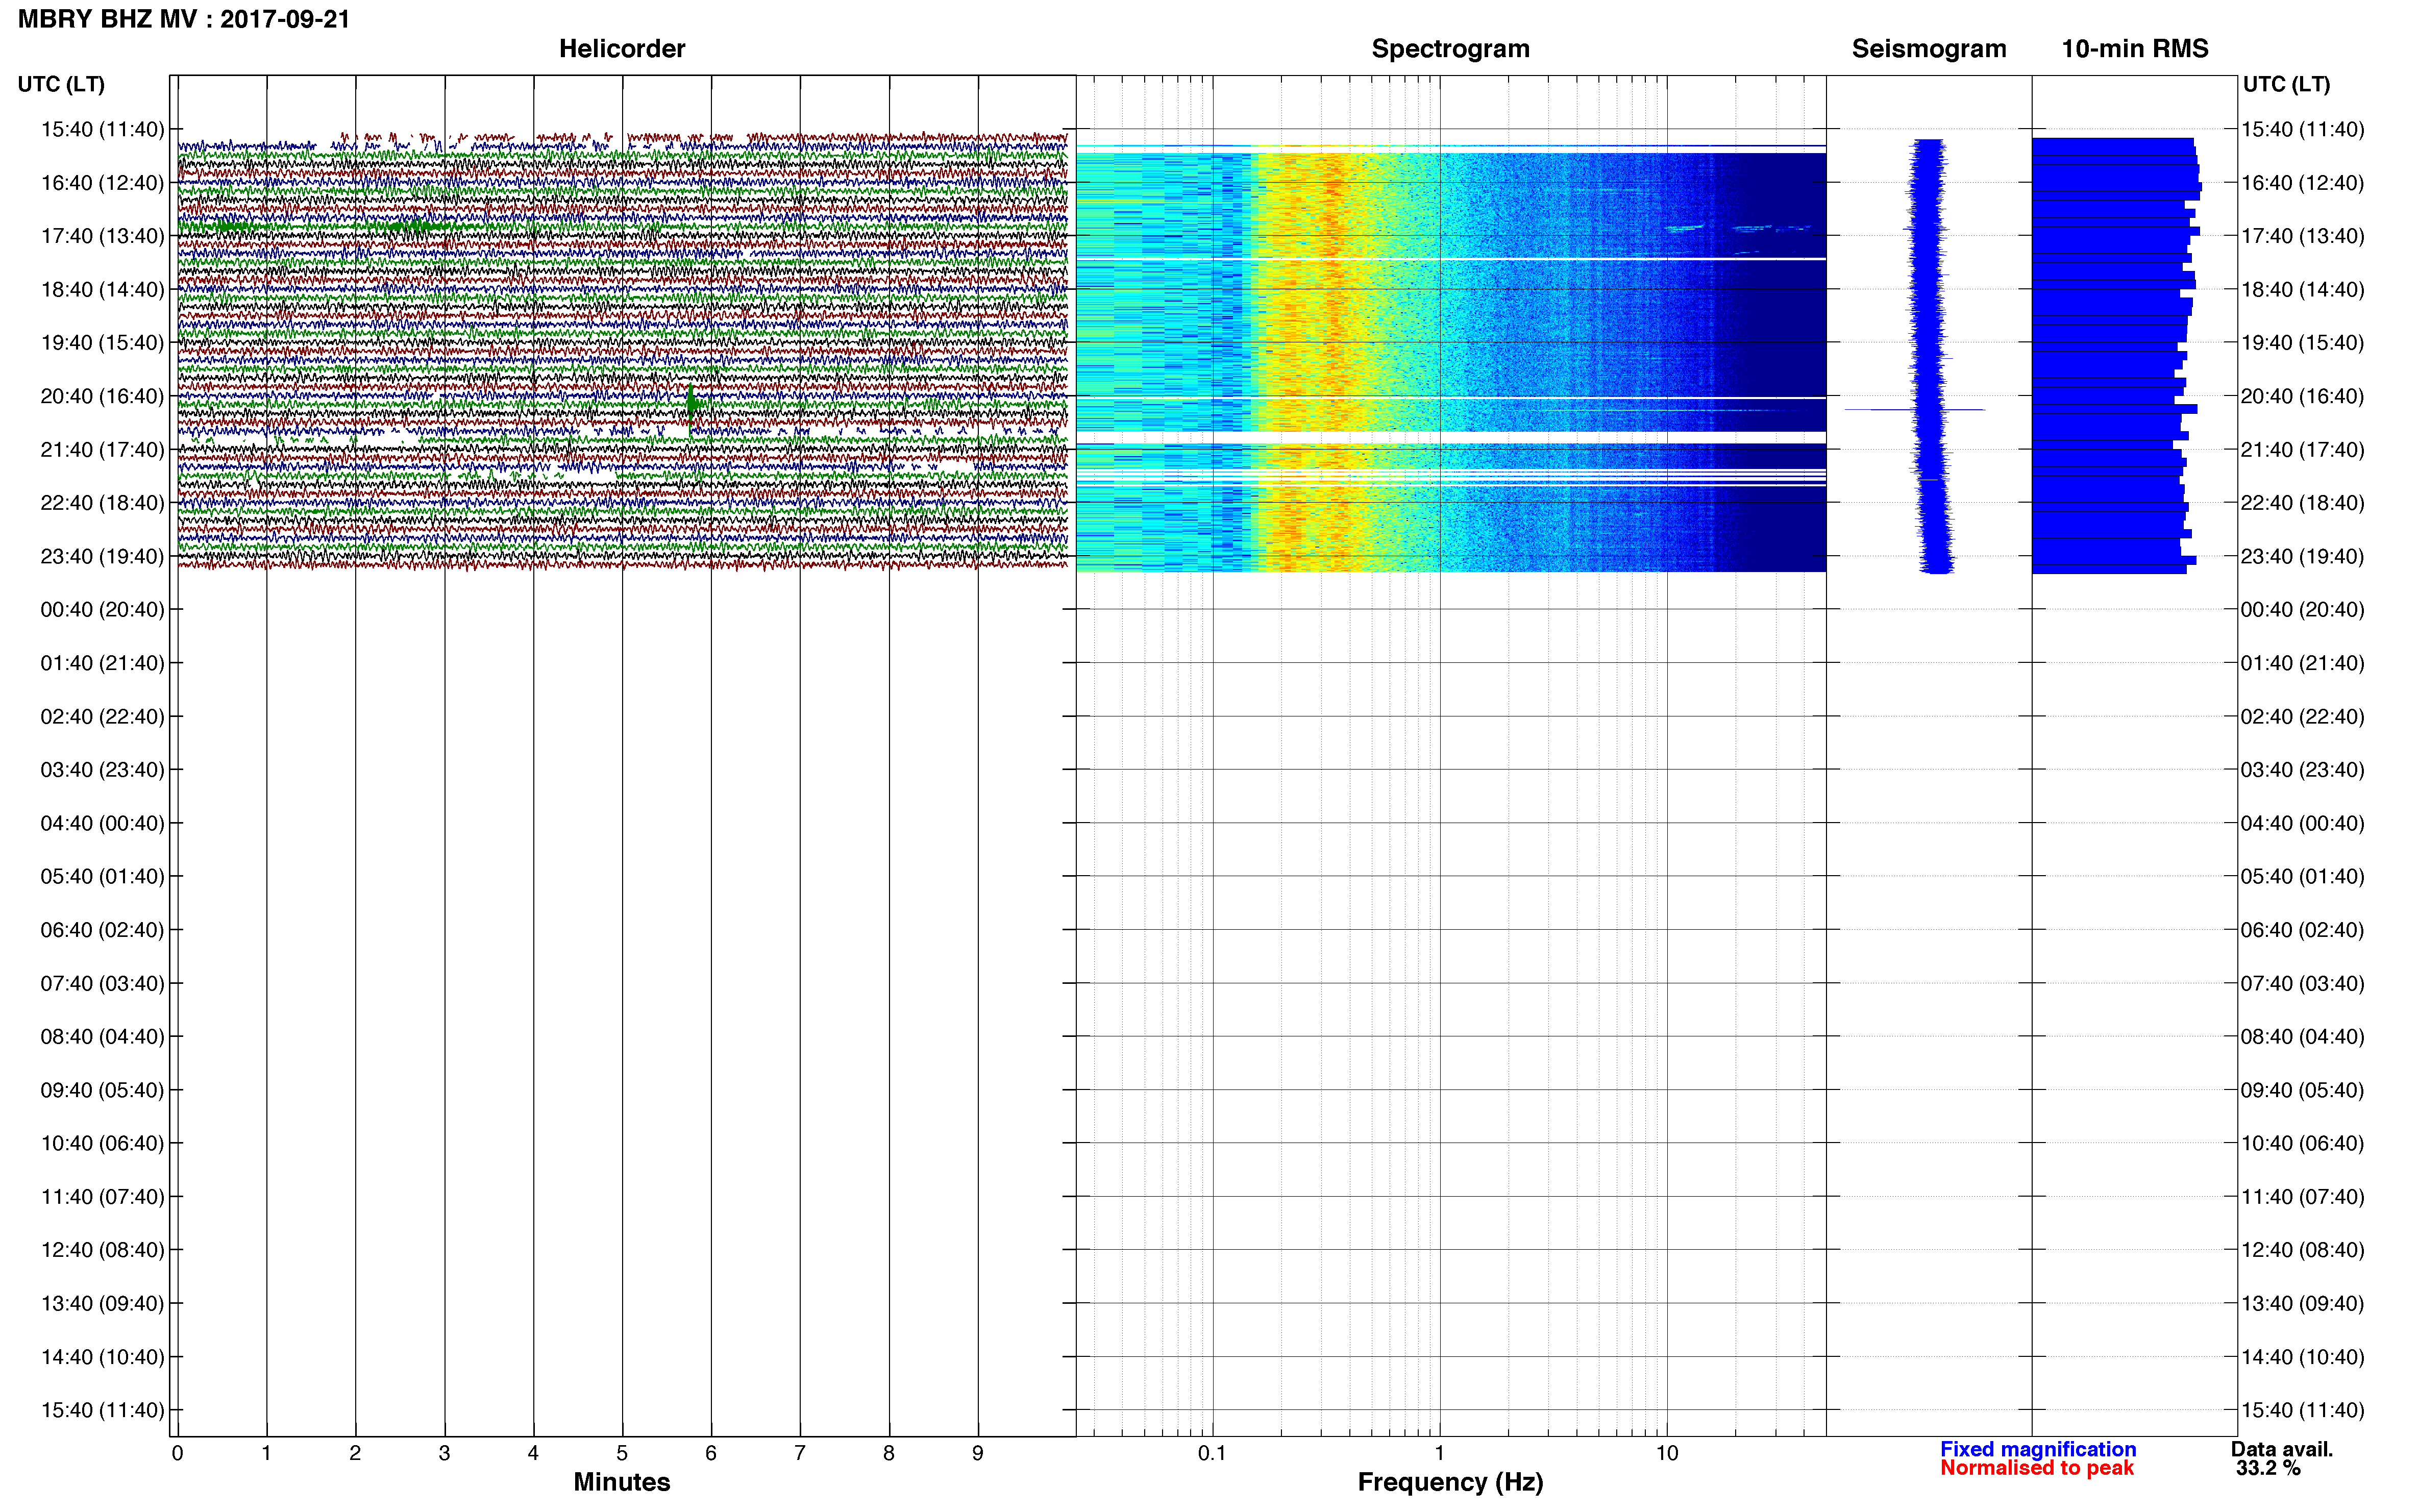Click the longest blue bar in 10-min RMS
2419x1512 pixels.
pyautogui.click(x=2116, y=187)
